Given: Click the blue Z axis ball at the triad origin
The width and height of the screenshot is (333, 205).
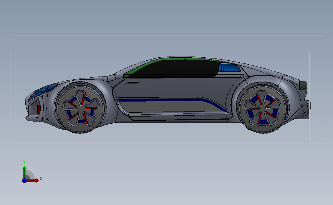Looking at the screenshot, I should tap(24, 180).
